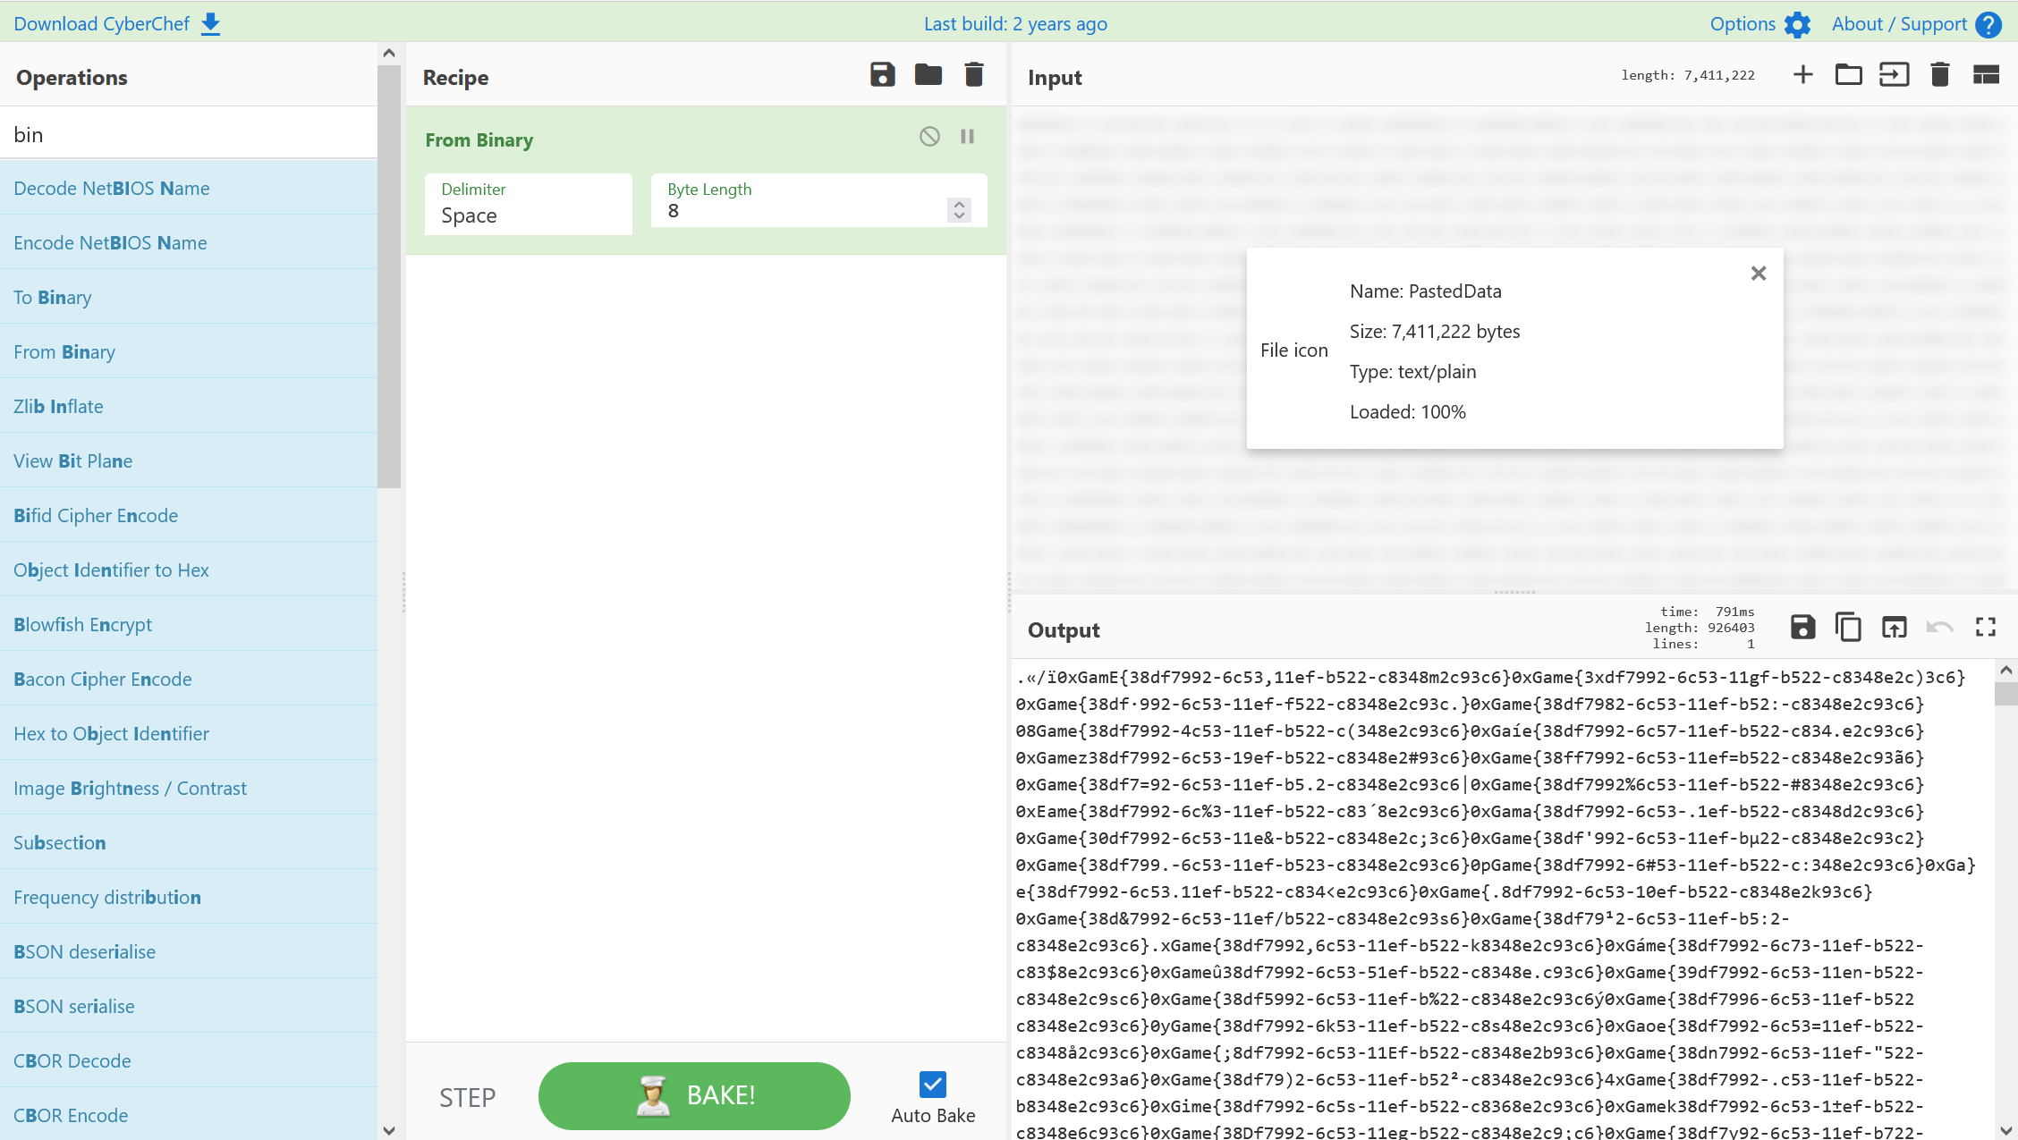Click the Size: 7,411,222 bytes text
The image size is (2018, 1140).
tap(1435, 332)
